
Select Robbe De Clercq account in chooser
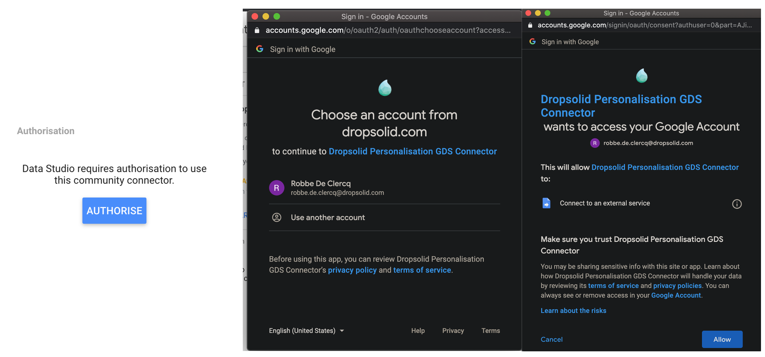tap(385, 188)
